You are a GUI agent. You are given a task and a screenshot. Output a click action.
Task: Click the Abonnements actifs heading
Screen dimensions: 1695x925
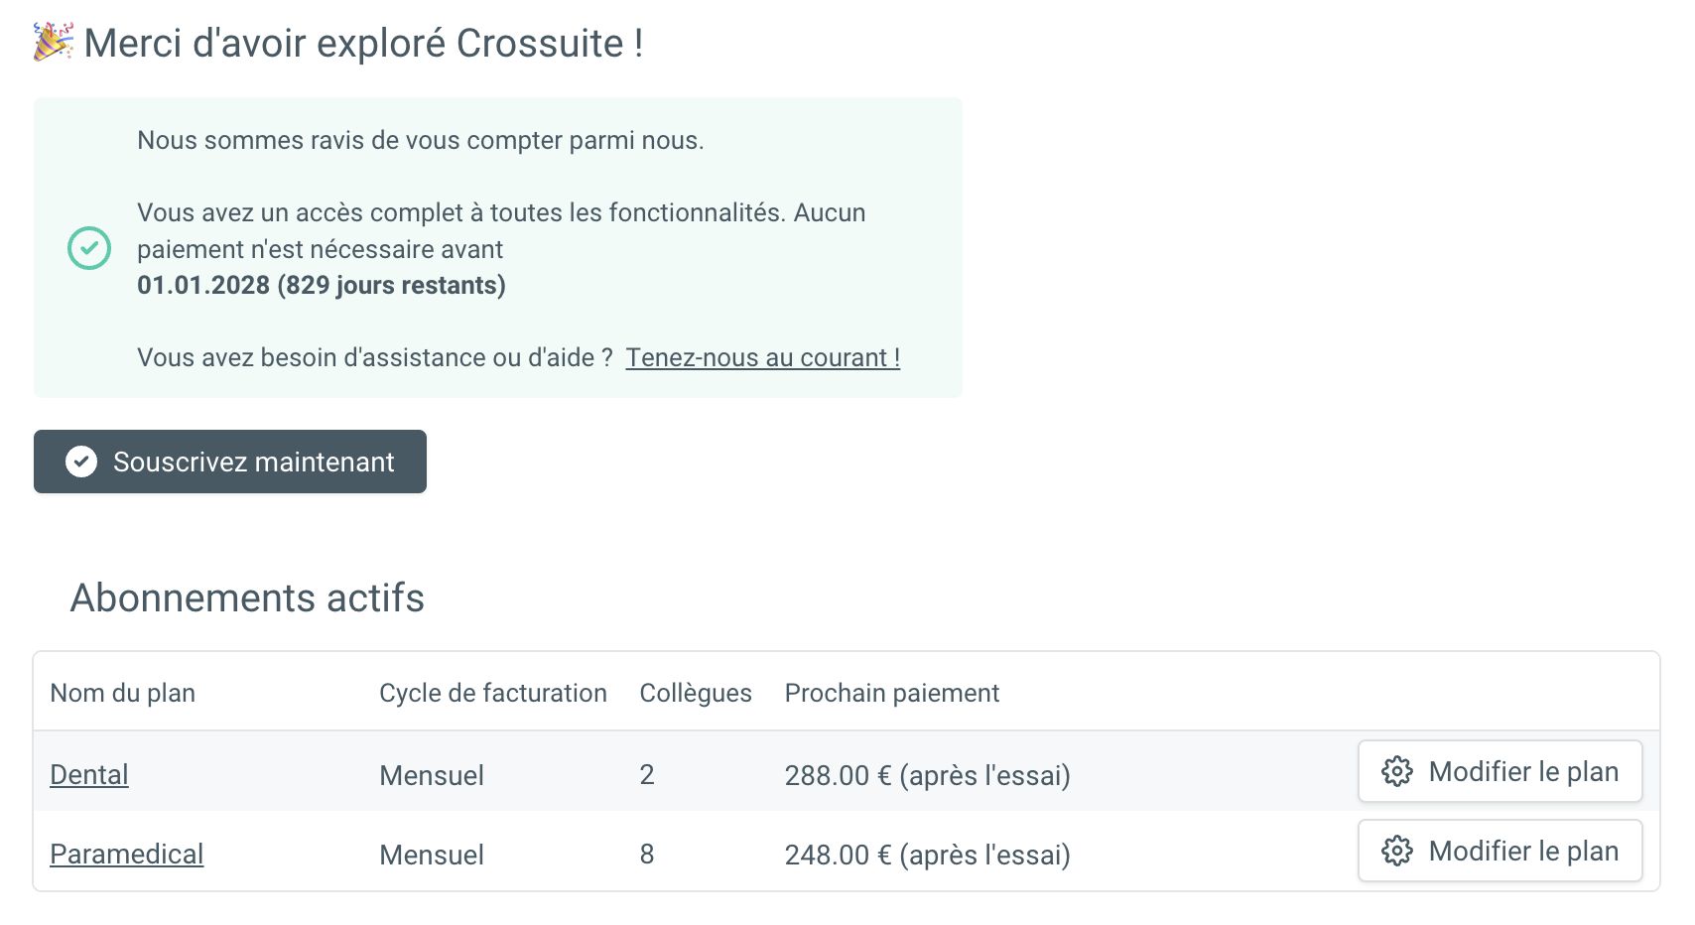click(247, 597)
